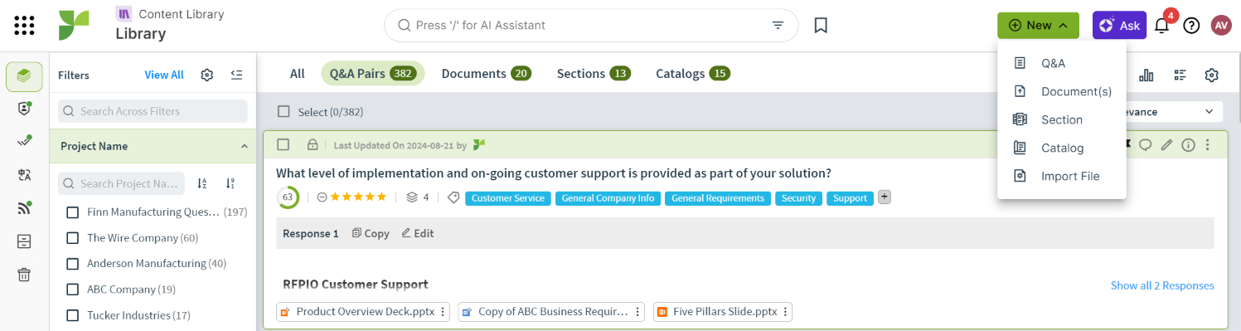Click the Copy button on Response 1
1241x331 pixels.
click(371, 233)
